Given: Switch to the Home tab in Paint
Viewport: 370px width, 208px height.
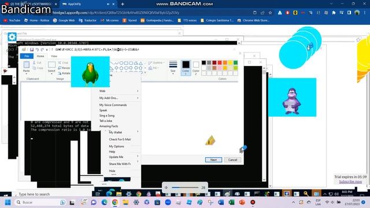Looking at the screenshot, I should (40, 56).
